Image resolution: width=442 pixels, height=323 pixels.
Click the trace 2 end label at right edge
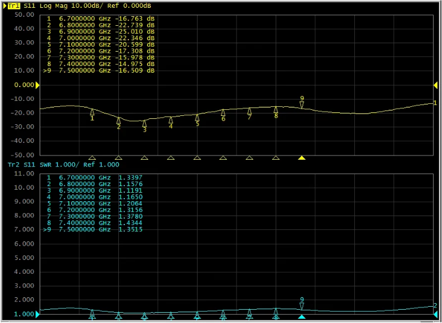point(435,306)
